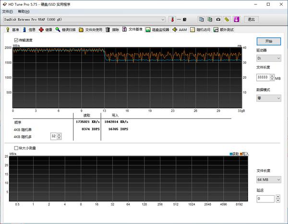
Task: Toggle the 传输速度 transfer speed checkbox
Action: click(x=16, y=40)
